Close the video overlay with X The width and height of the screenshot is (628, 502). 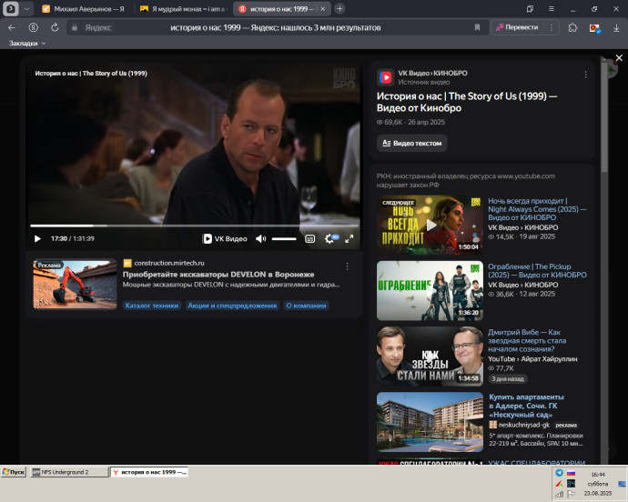tap(619, 57)
